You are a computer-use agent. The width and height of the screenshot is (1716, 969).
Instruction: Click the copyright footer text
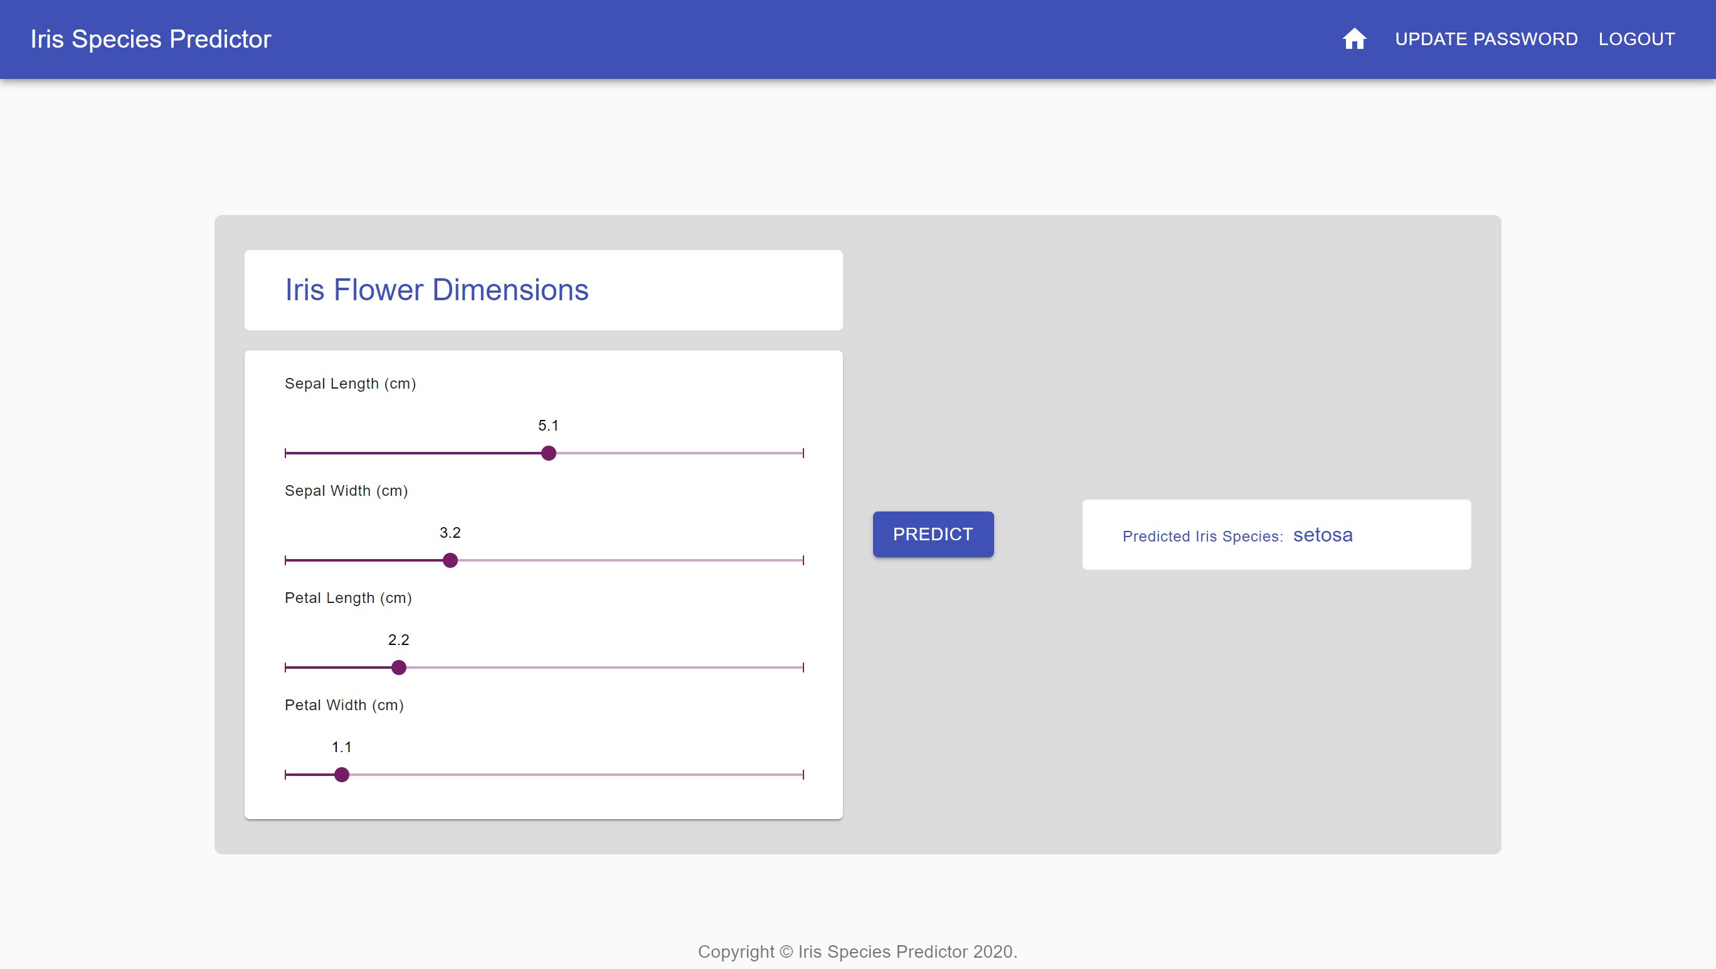pyautogui.click(x=857, y=951)
